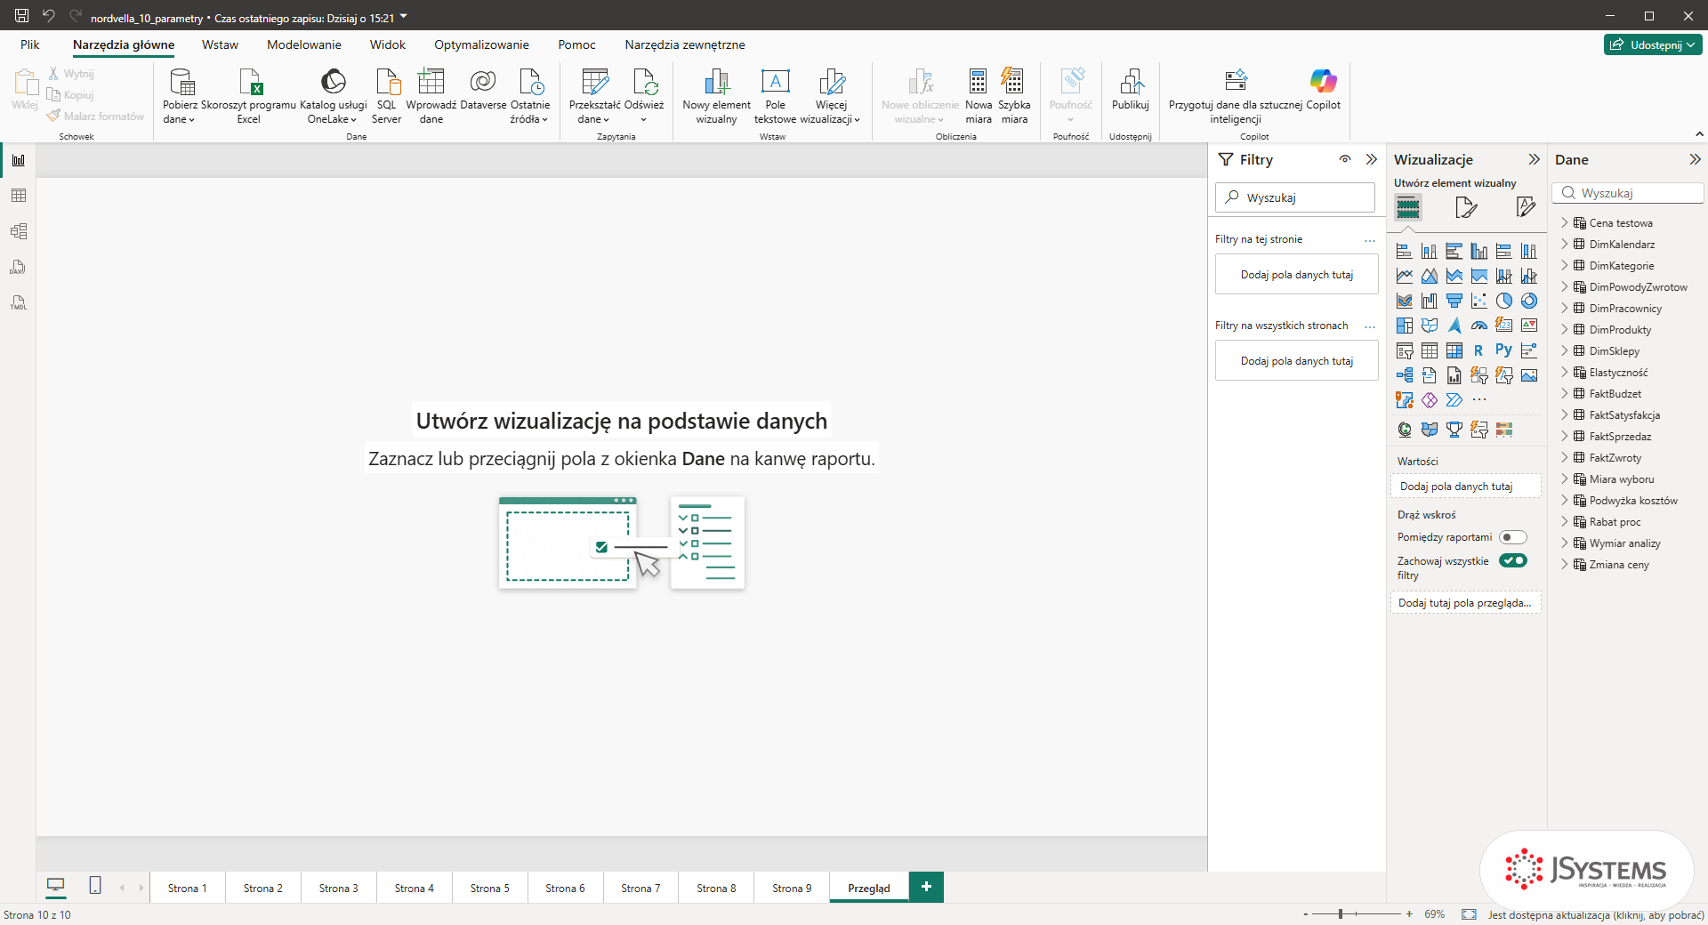Open the Modelowanie ribbon tab
This screenshot has width=1708, height=925.
[x=304, y=44]
